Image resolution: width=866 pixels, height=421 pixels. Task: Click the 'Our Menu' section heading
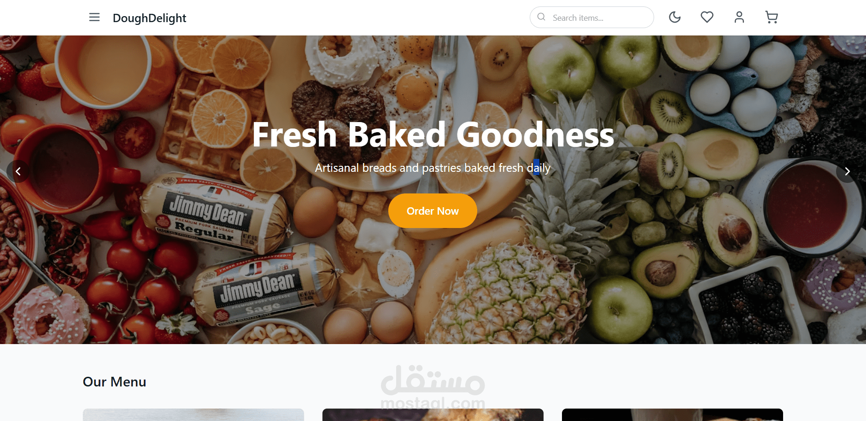click(115, 382)
